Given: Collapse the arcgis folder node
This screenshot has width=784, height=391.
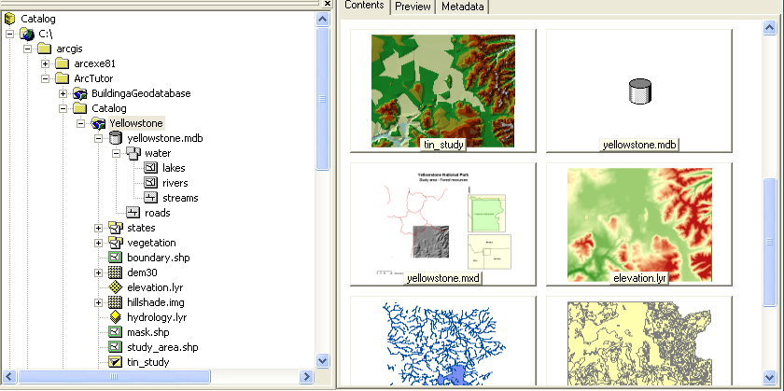Looking at the screenshot, I should coord(27,49).
